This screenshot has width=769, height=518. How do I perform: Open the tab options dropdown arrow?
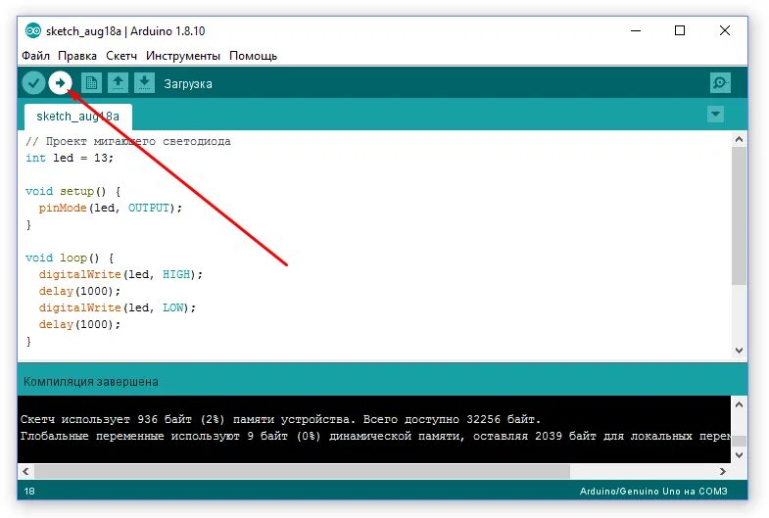(x=715, y=115)
